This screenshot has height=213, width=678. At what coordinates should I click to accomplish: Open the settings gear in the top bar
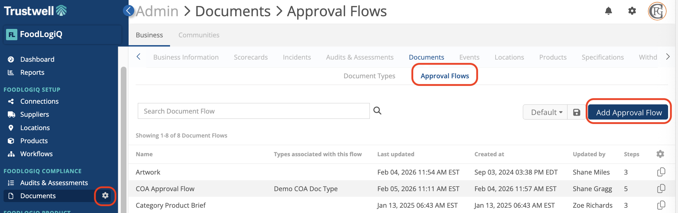632,11
